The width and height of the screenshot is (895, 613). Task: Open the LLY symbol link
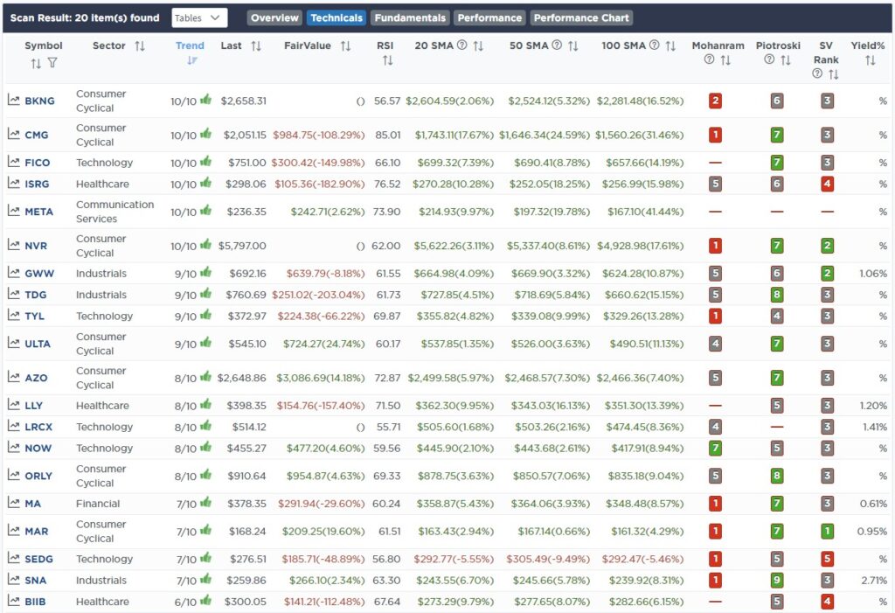pos(34,406)
